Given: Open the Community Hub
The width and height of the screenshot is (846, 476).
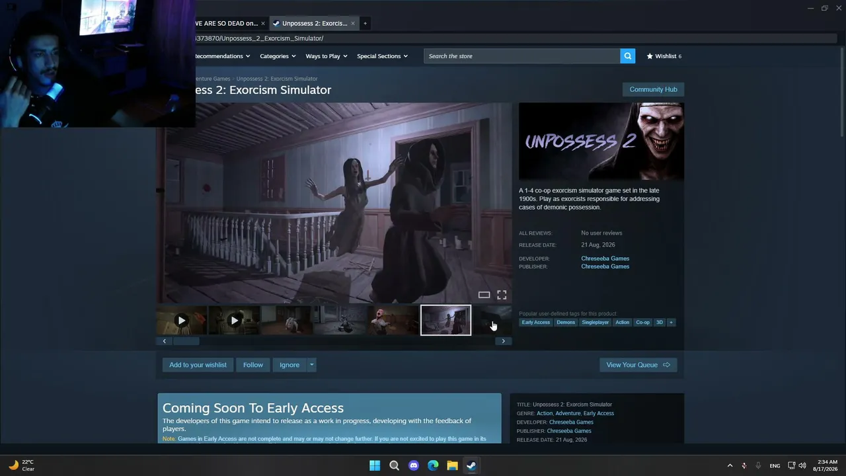Looking at the screenshot, I should 653,89.
